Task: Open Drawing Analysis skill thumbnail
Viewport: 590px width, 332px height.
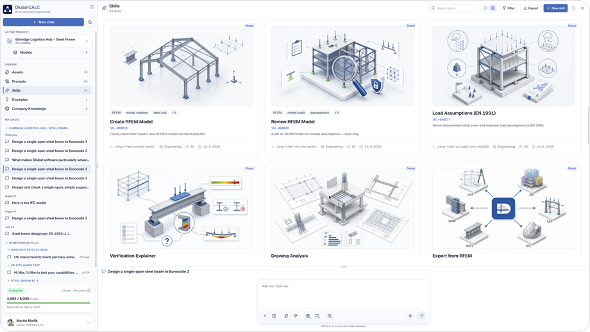Action: 342,209
